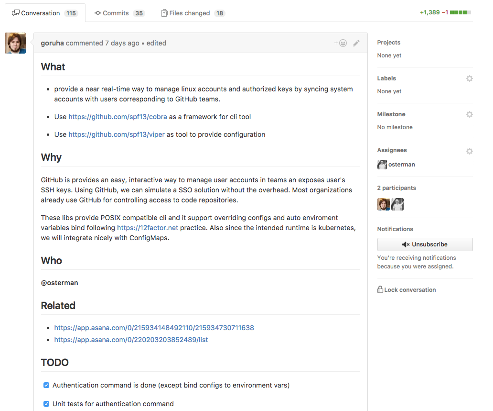Open the spf13/viper GitHub link
The height and width of the screenshot is (411, 493).
(x=117, y=134)
